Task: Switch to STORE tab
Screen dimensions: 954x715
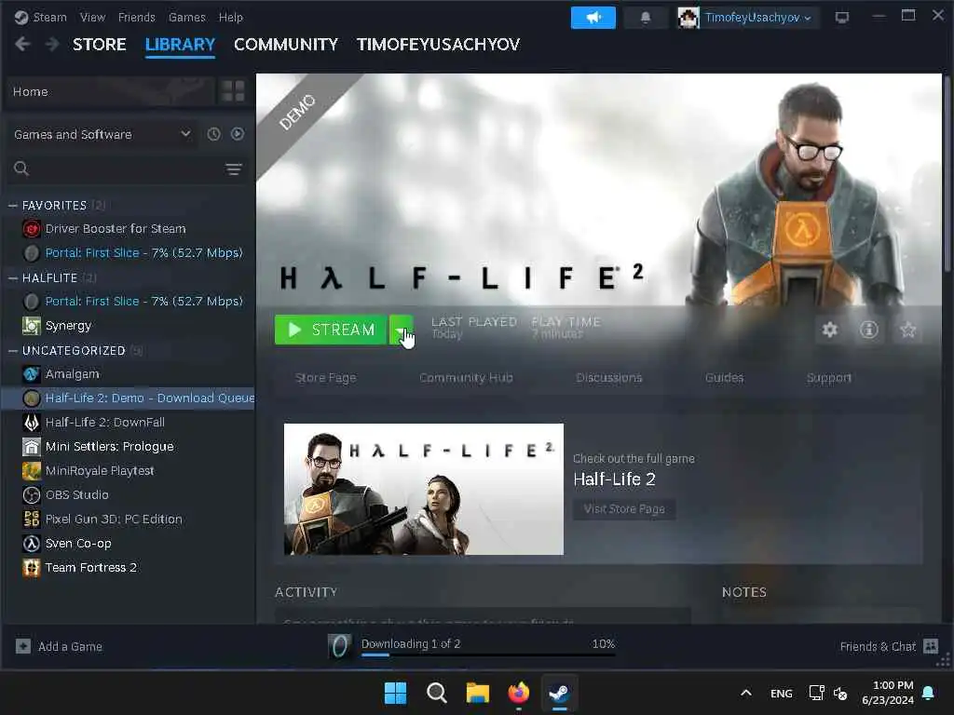Action: click(99, 45)
